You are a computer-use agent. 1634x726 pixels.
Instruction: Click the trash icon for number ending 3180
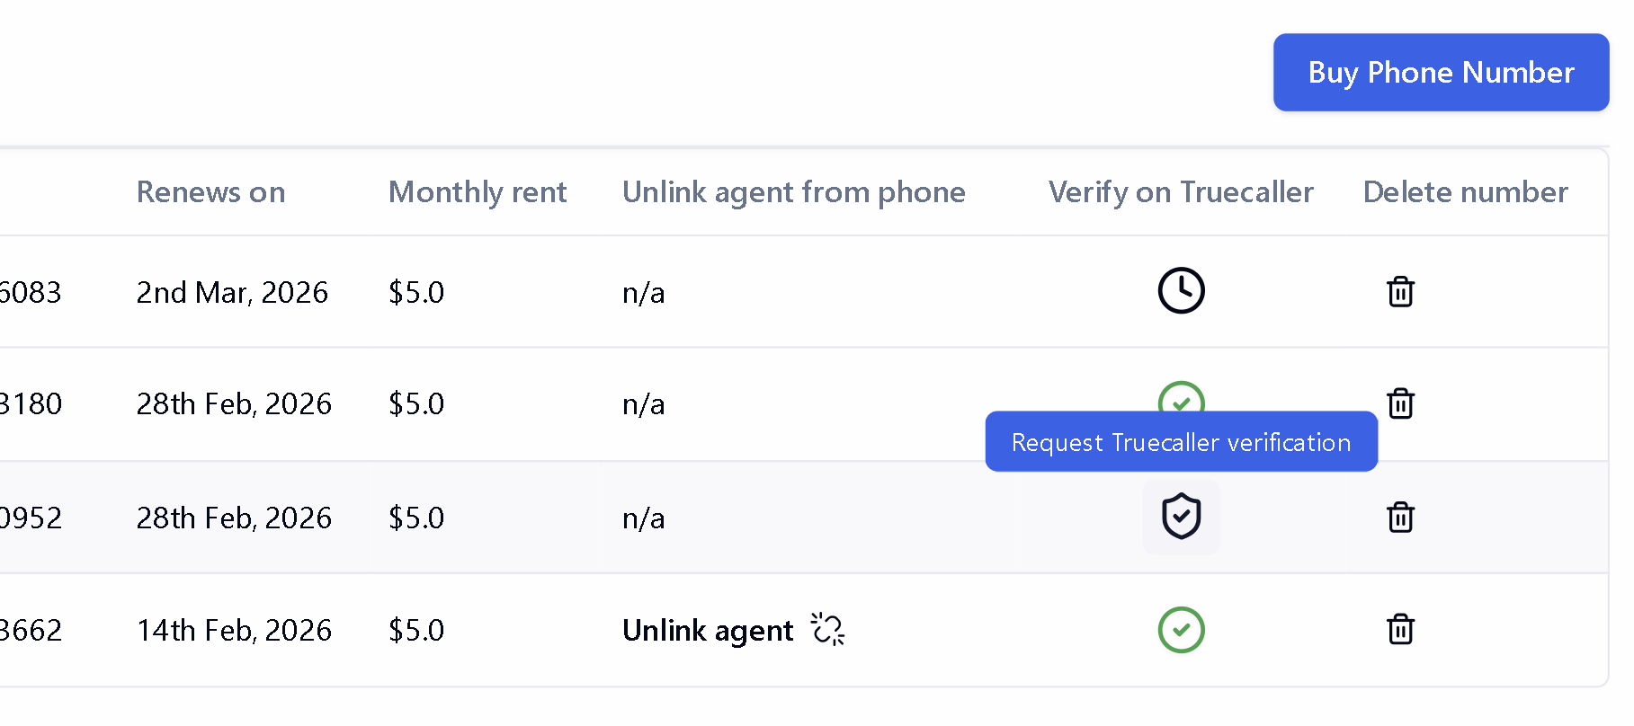1400,403
